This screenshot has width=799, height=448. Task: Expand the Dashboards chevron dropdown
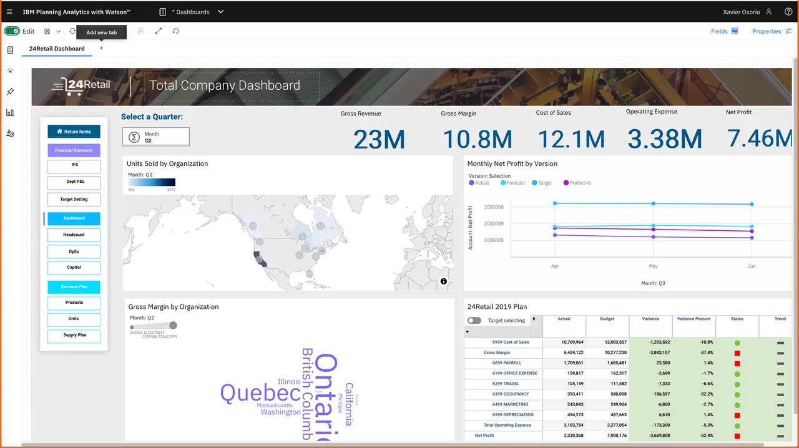click(x=221, y=12)
